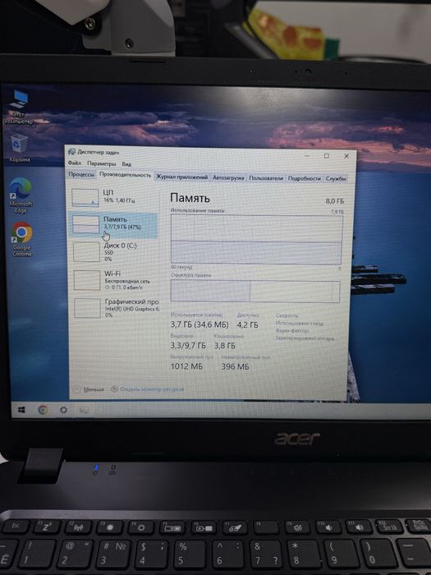This screenshot has height=575, width=431.
Task: Open Settings gear on the taskbar
Action: click(x=63, y=410)
